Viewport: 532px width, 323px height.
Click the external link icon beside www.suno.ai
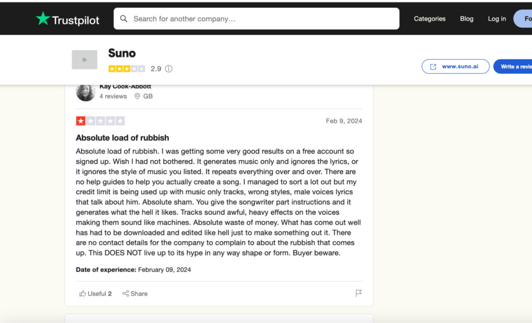pos(433,67)
